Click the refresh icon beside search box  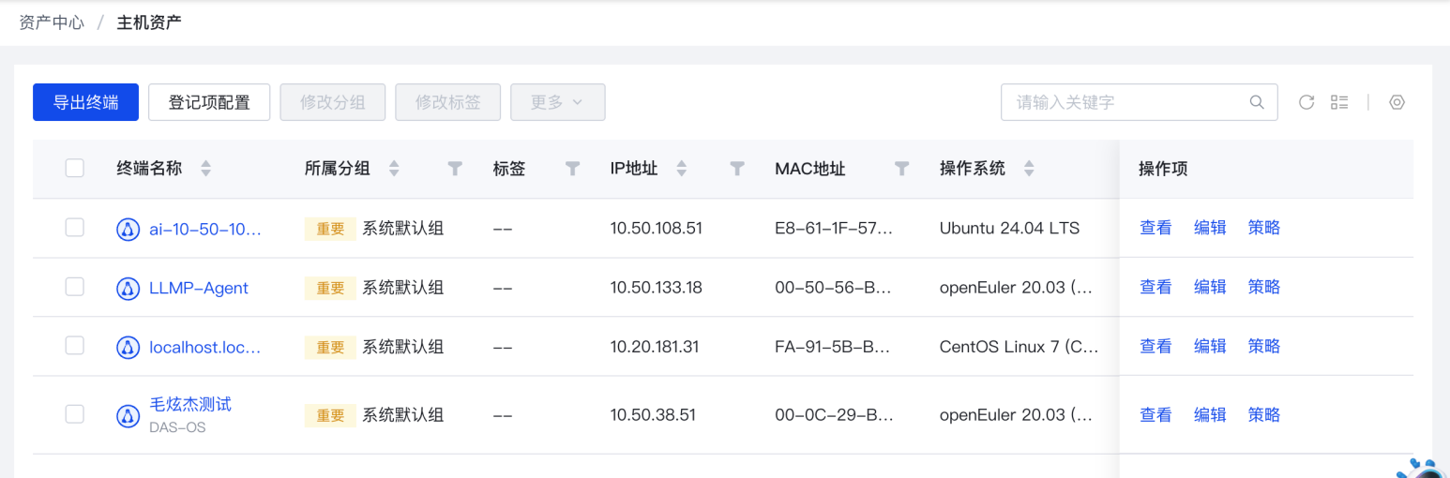click(x=1306, y=102)
